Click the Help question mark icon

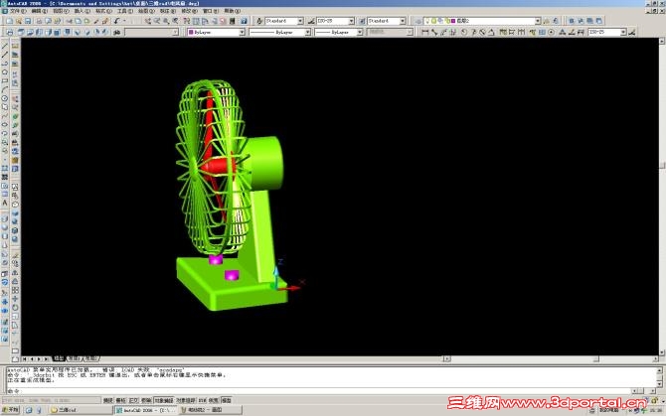point(244,21)
